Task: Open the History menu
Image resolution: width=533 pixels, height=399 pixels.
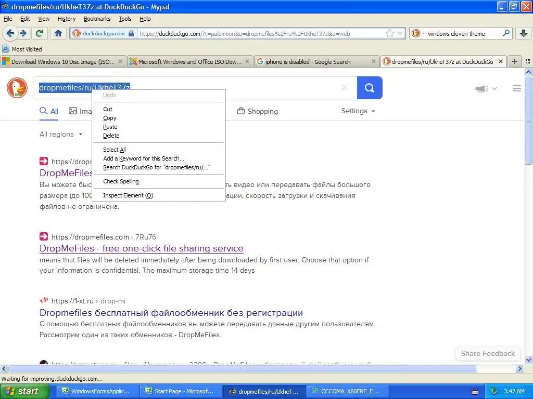Action: [67, 19]
